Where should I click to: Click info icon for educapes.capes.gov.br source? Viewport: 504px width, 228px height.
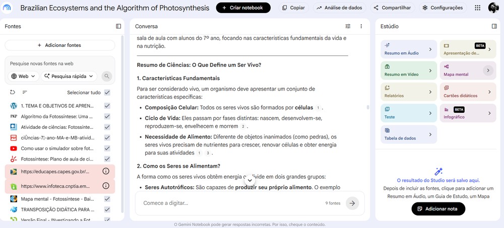(106, 172)
